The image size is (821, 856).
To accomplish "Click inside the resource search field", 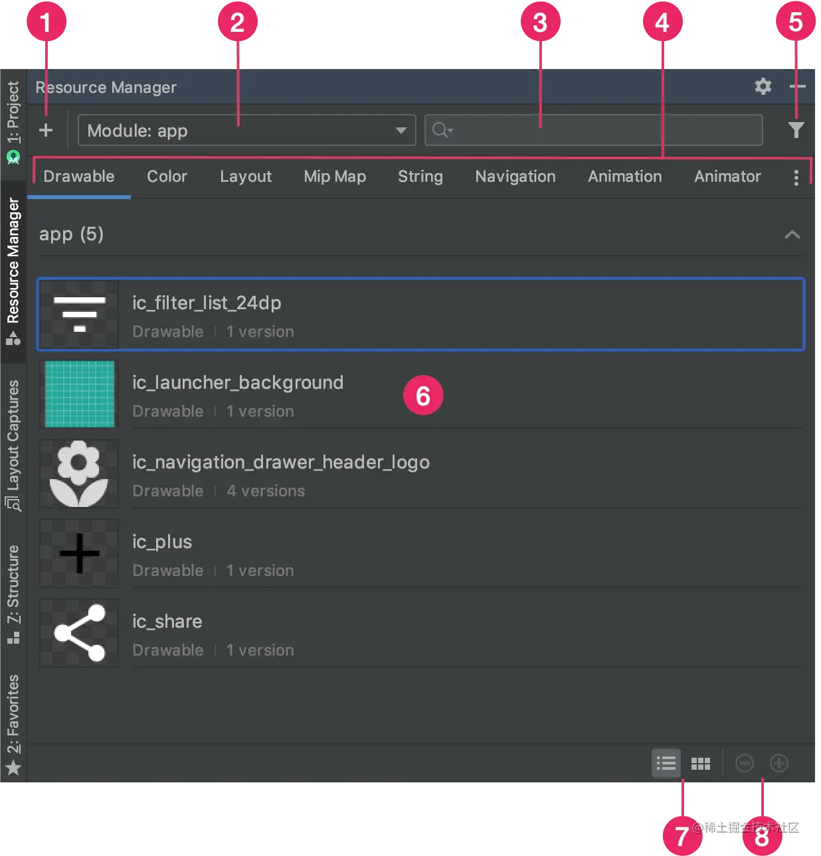I will click(x=593, y=130).
